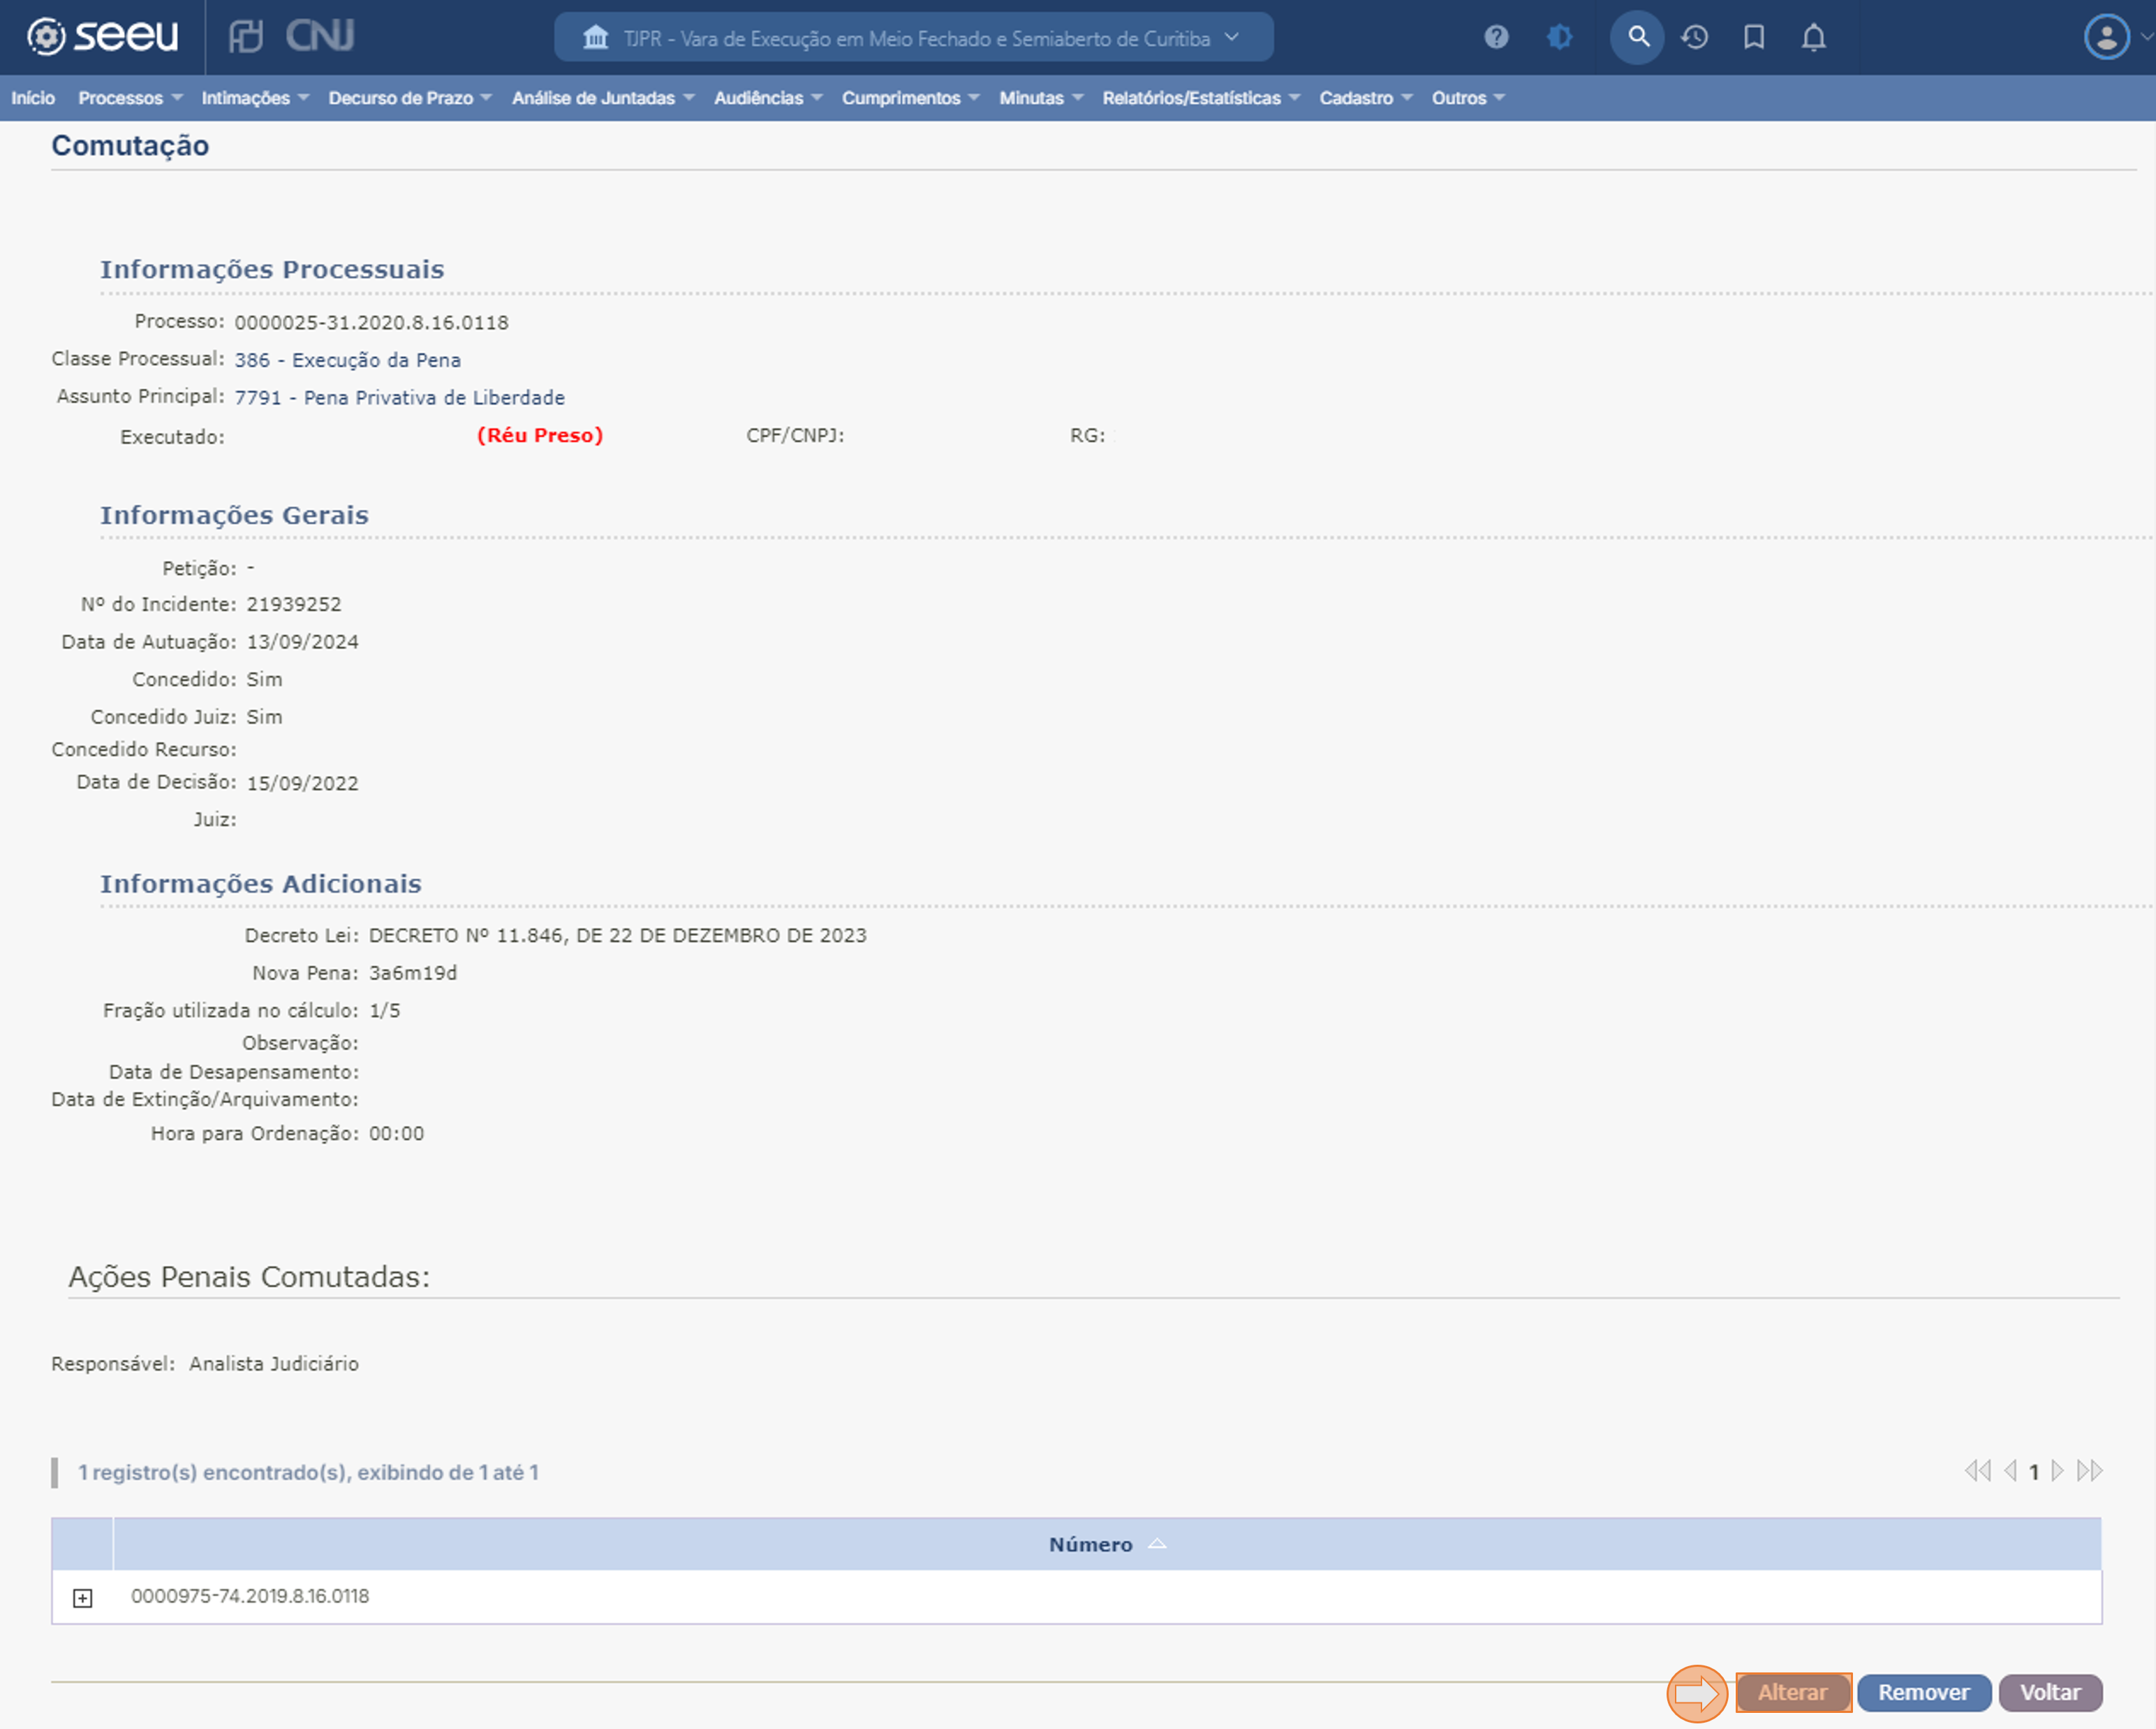Viewport: 2156px width, 1729px height.
Task: Click the Decreto Nº 11.846 text
Action: [618, 935]
